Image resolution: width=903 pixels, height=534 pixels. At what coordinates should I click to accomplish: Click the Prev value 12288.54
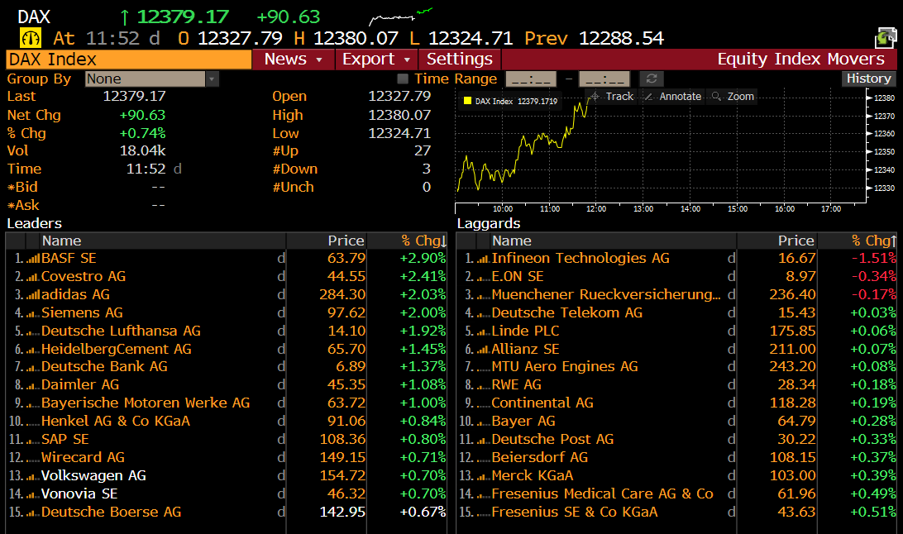621,39
